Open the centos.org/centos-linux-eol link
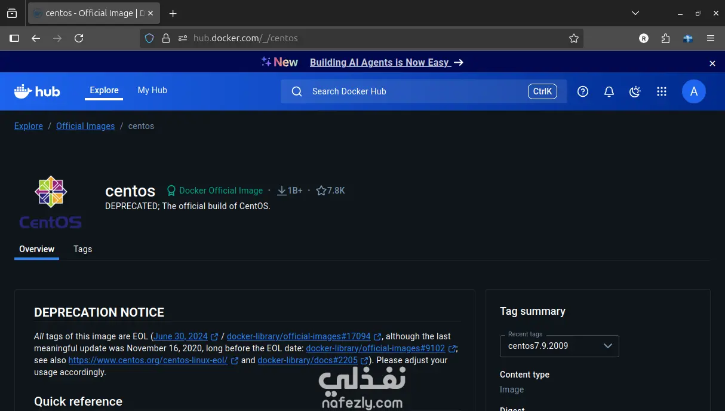 coord(148,360)
